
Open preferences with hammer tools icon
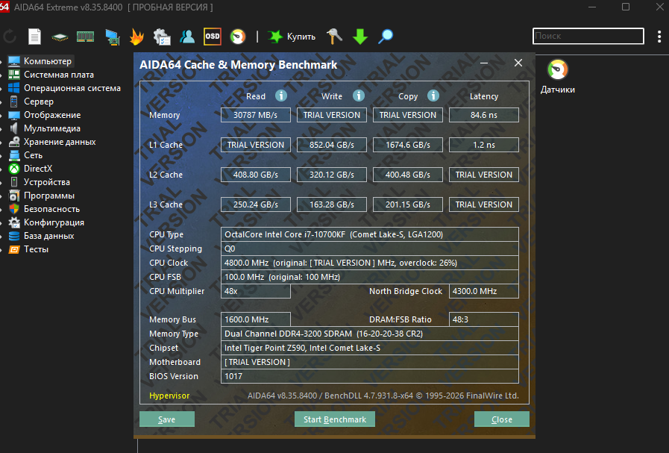point(334,37)
